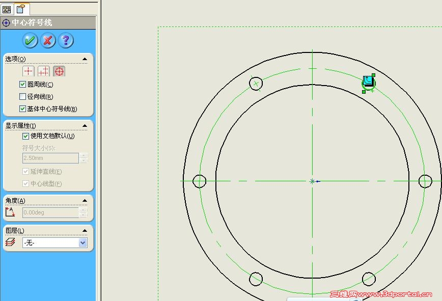442x301 pixels.
Task: Select the left bolt hole on centerline
Action: 199,181
